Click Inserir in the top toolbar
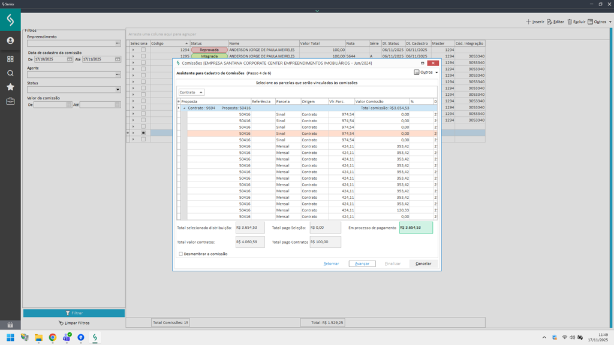 pos(535,22)
